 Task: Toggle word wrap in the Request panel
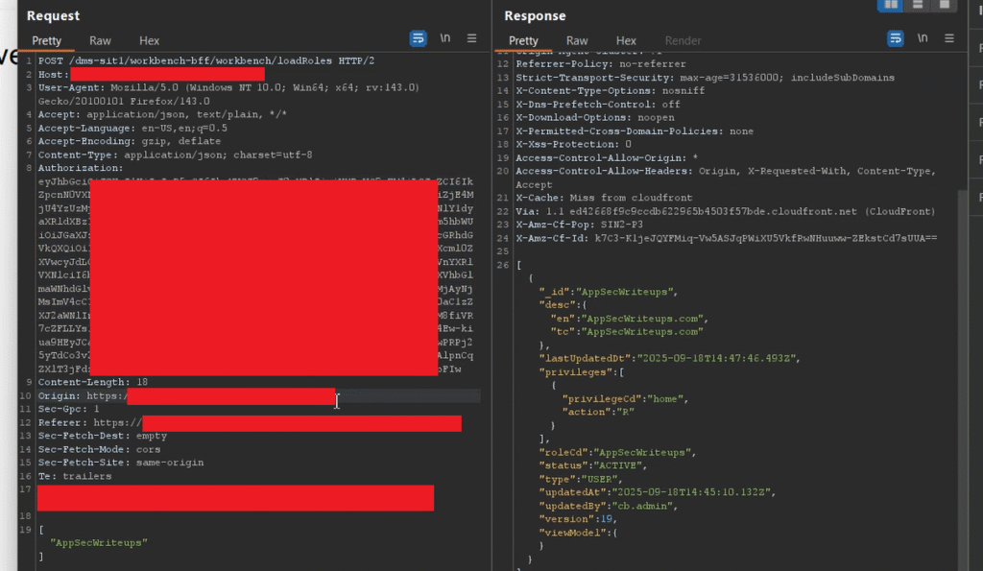(x=419, y=38)
